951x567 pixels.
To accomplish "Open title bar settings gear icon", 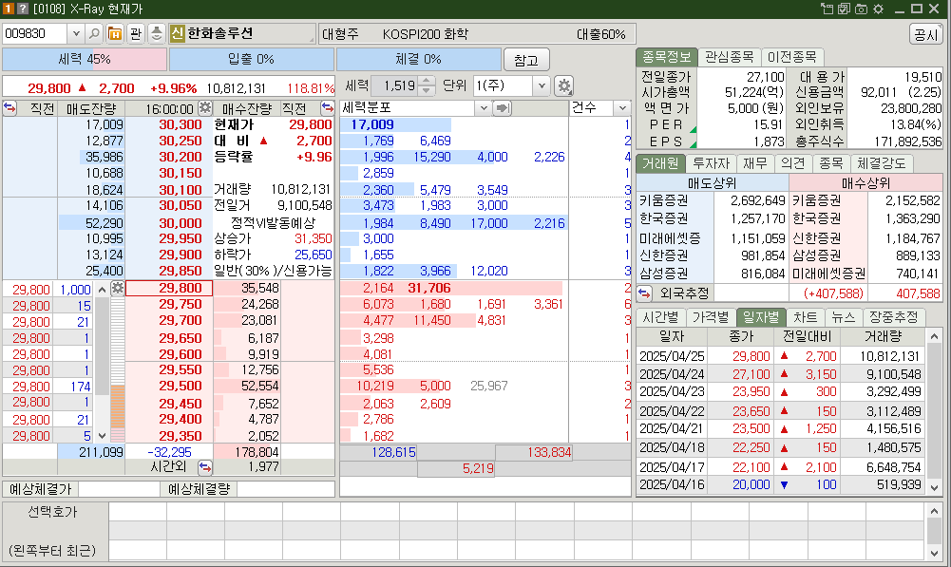I will click(878, 9).
